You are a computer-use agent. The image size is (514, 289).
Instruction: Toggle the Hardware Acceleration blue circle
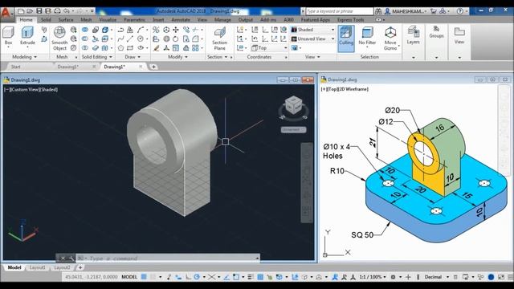click(x=491, y=277)
